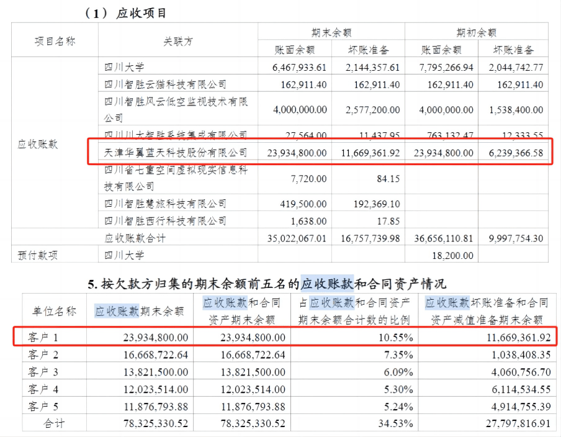Click the total 16,757,739.98
The image size is (561, 437).
pyautogui.click(x=370, y=238)
